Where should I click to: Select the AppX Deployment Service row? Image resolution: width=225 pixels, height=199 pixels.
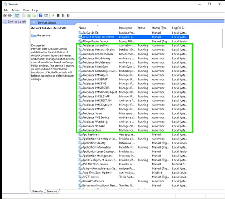(x=134, y=160)
